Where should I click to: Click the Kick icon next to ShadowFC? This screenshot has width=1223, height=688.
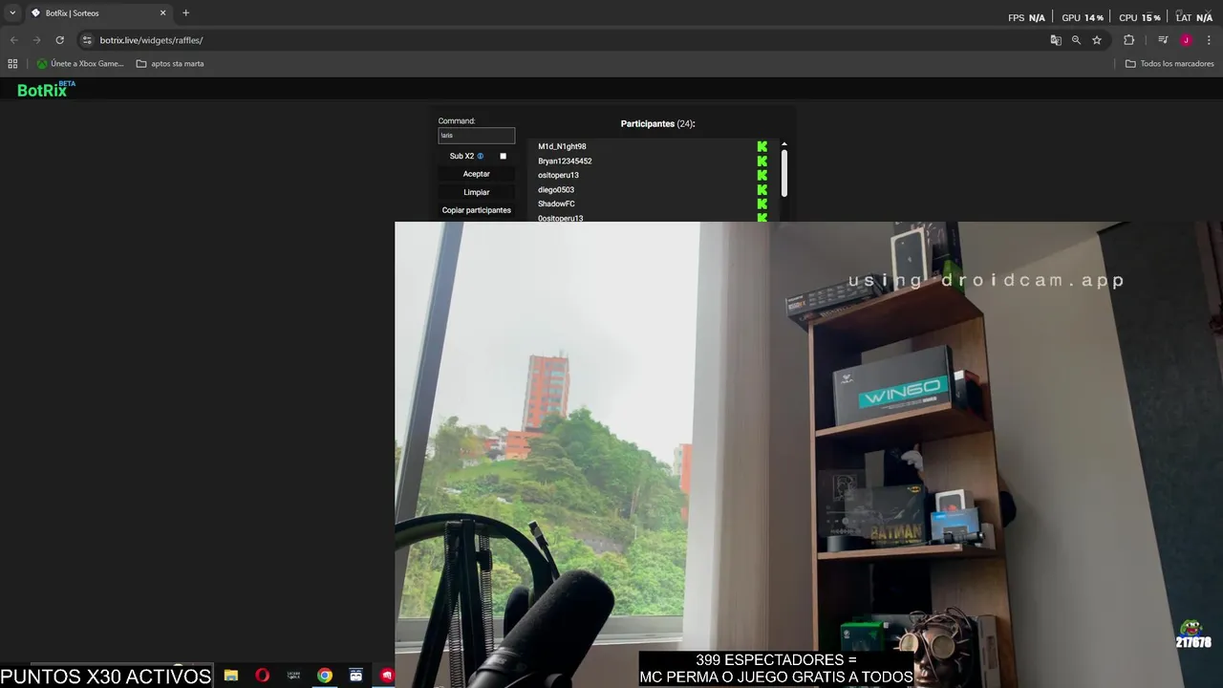click(x=762, y=204)
